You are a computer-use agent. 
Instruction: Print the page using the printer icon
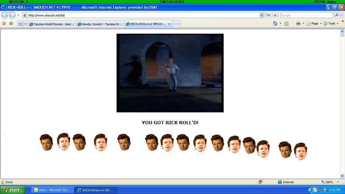298,24
